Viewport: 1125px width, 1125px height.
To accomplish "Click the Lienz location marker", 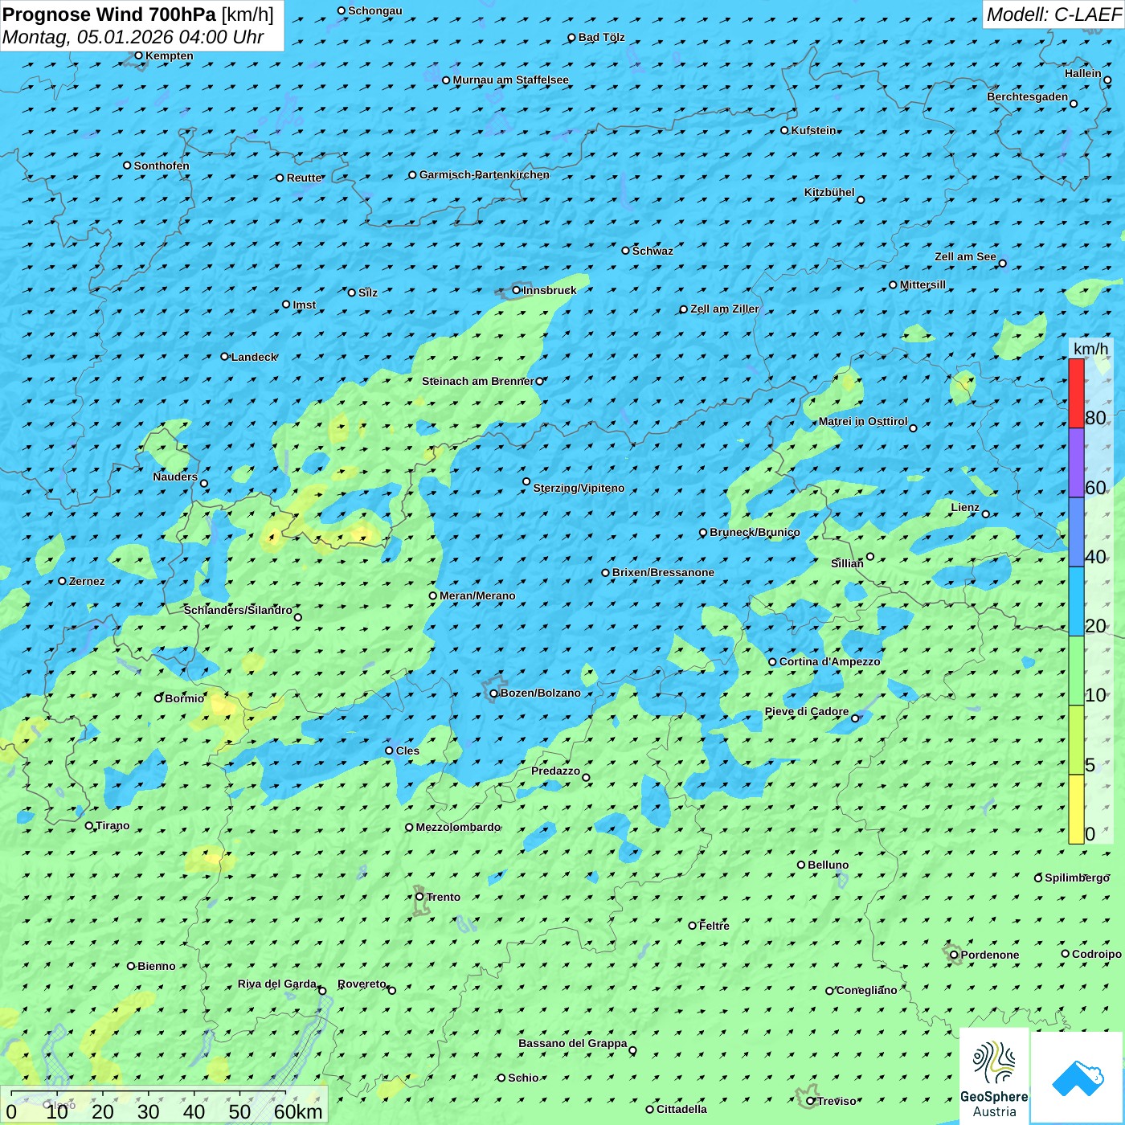I will (x=986, y=514).
